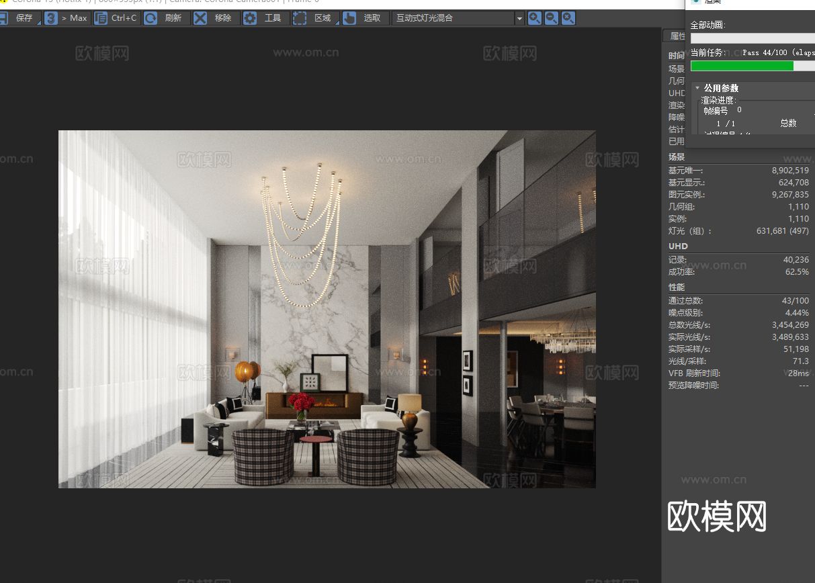Click inside the rendered image viewport

point(326,309)
